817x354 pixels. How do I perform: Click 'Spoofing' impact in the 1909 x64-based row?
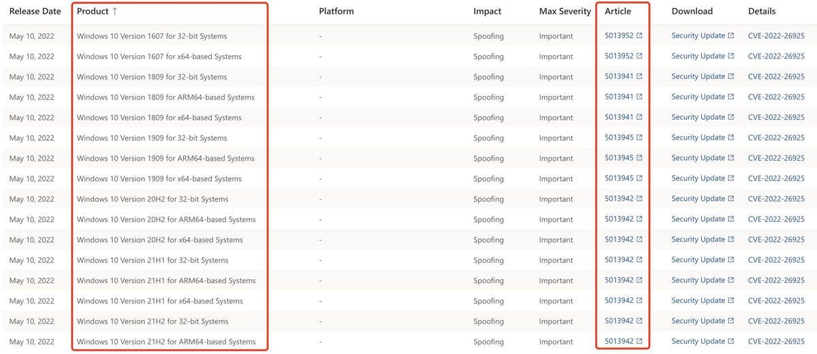[x=489, y=179]
